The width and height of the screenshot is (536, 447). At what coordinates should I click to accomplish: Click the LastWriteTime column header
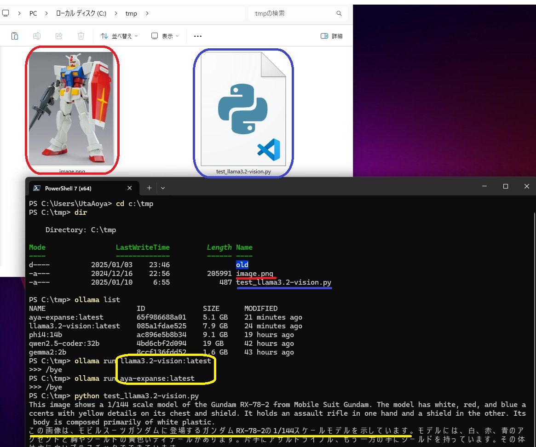[143, 247]
